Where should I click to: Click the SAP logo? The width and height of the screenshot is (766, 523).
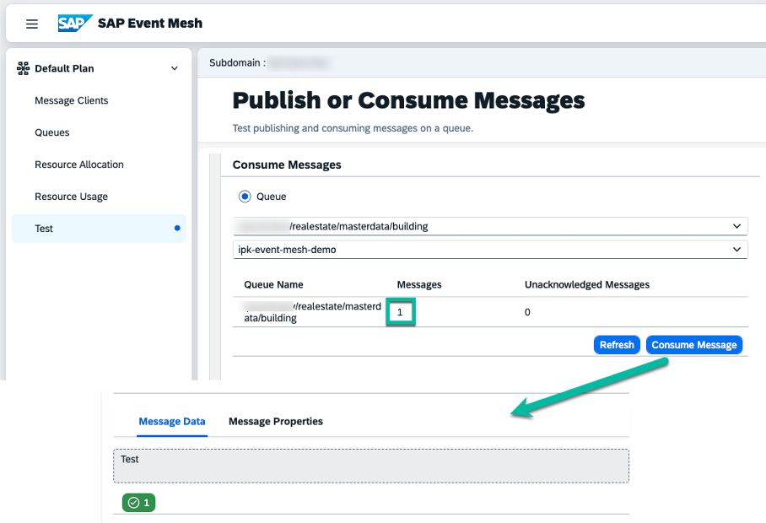75,23
